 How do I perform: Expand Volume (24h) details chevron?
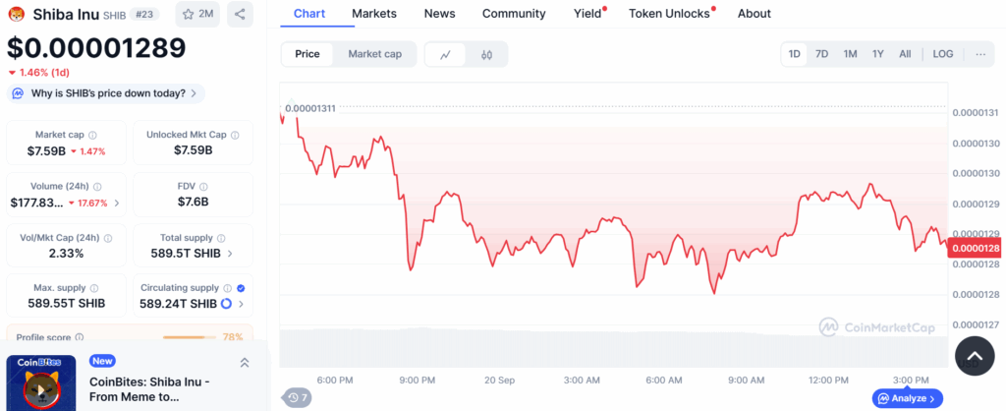116,203
